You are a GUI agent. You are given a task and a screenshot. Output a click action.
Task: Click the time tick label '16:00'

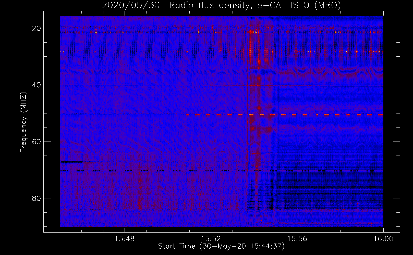[x=383, y=239]
